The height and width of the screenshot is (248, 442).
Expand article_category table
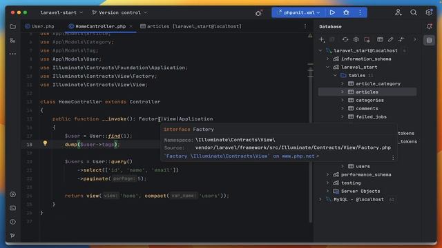343,84
